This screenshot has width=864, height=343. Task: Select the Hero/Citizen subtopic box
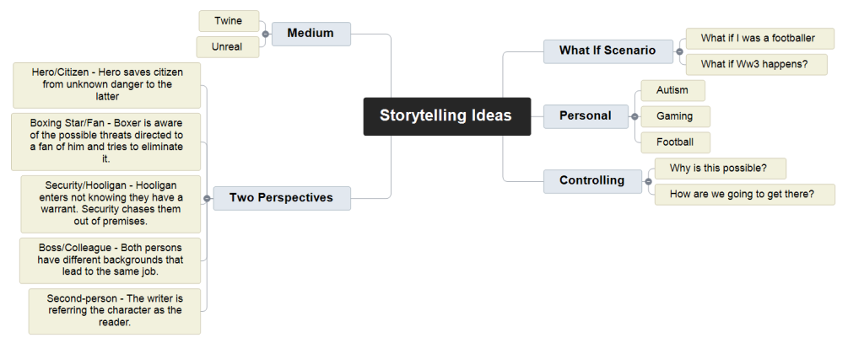click(107, 85)
